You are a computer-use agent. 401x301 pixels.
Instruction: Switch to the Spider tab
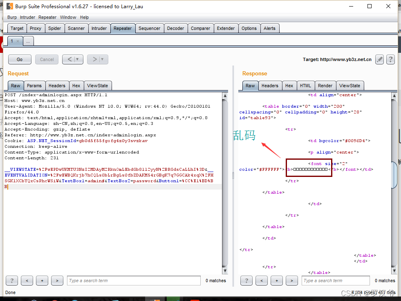[x=54, y=28]
